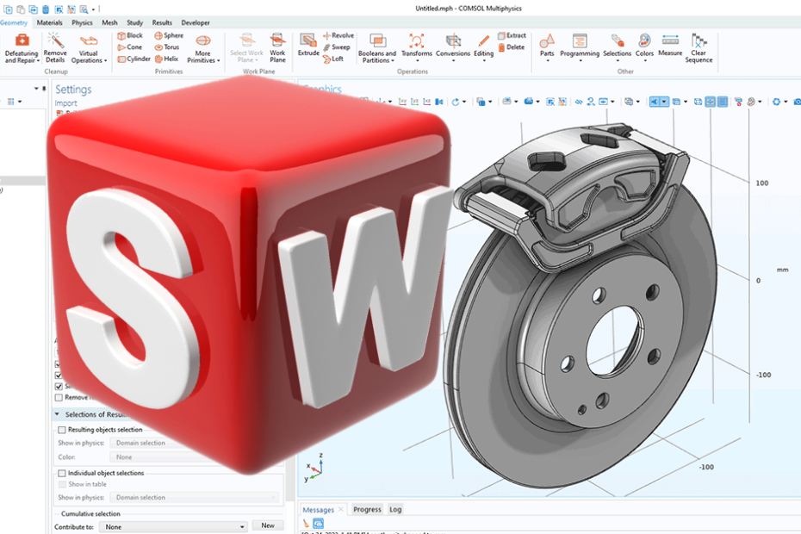Select the Sweep operation
This screenshot has width=801, height=534.
pos(337,47)
